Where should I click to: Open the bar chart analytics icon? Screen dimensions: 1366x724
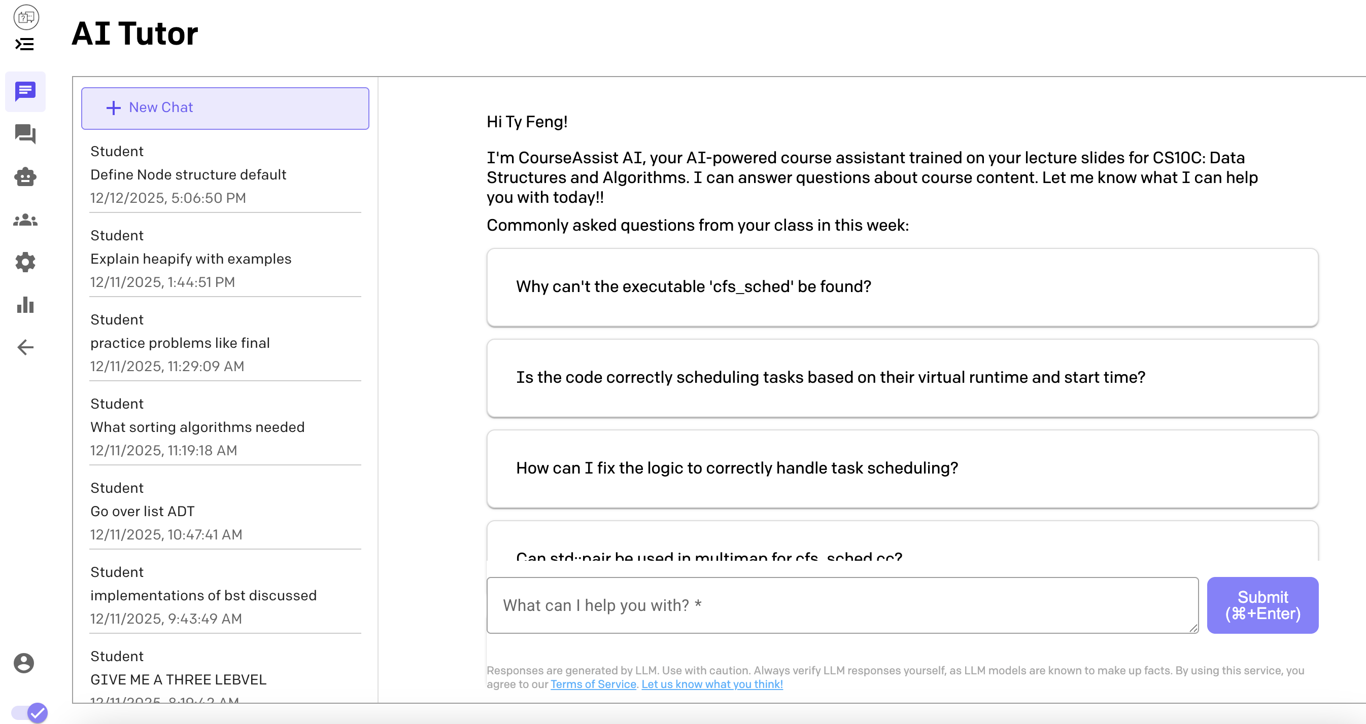25,305
